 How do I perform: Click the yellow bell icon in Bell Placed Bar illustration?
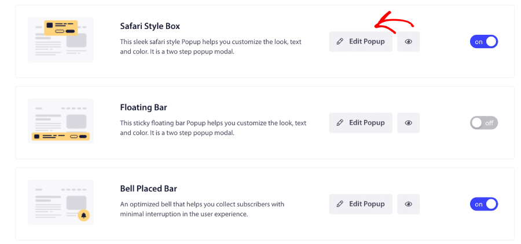(x=84, y=216)
